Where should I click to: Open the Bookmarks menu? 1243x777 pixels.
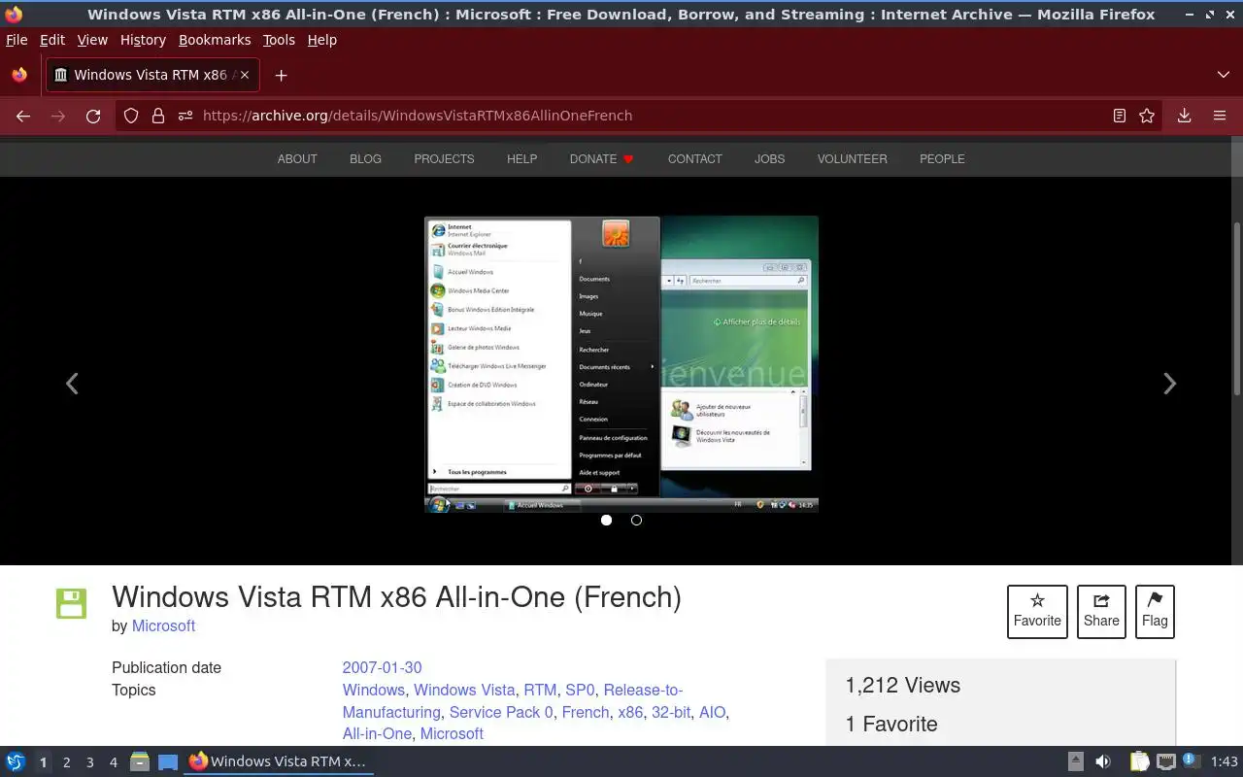click(x=215, y=40)
